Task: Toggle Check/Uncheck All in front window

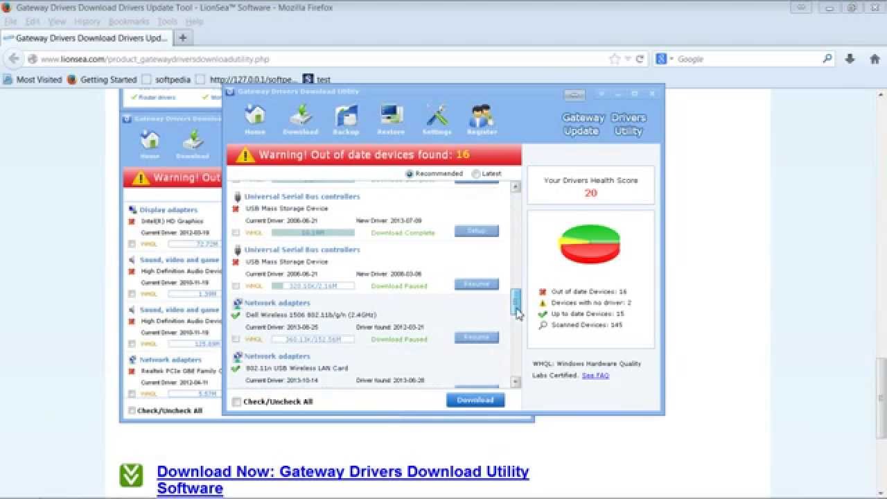Action: click(x=236, y=402)
